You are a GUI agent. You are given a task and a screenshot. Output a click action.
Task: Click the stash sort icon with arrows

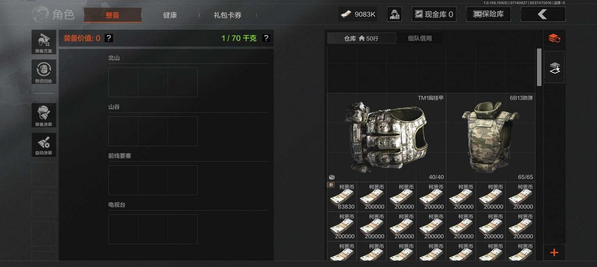[554, 39]
